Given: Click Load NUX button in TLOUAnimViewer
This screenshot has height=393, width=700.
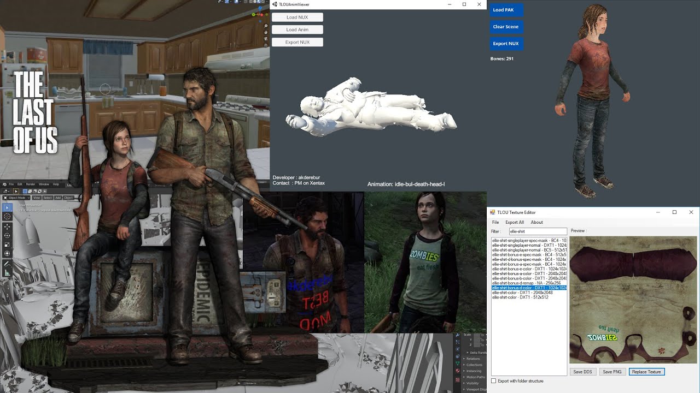Looking at the screenshot, I should pos(297,17).
